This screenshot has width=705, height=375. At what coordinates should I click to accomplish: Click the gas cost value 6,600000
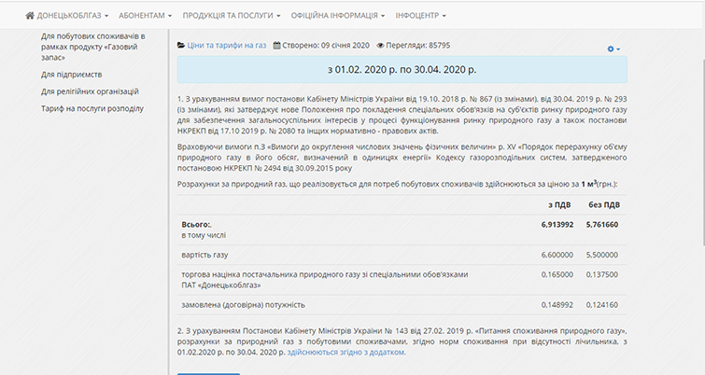(x=557, y=255)
